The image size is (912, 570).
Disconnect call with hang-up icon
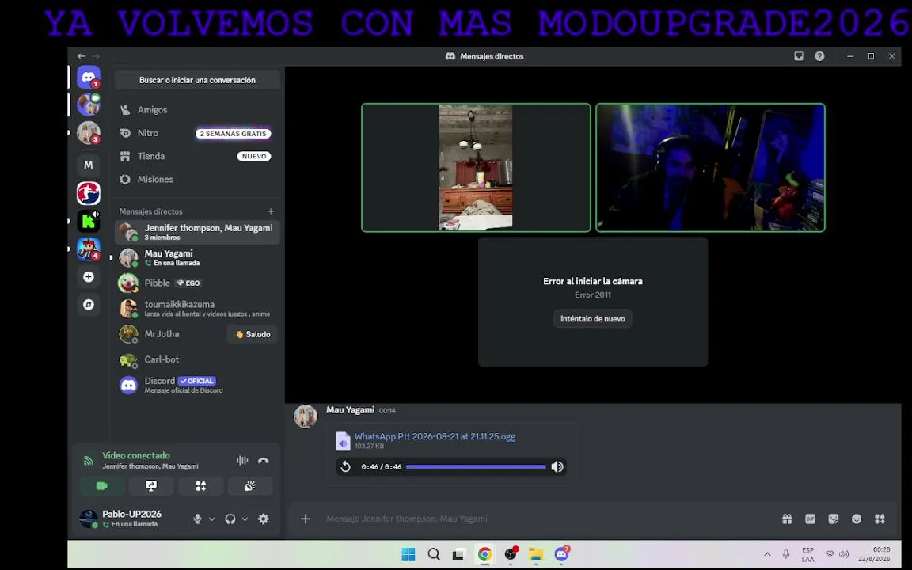264,460
